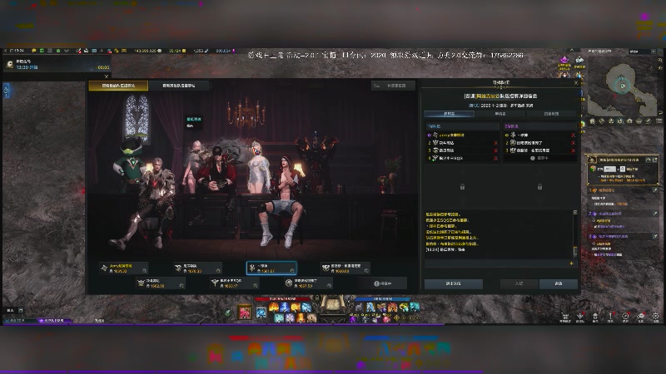Image resolution: width=666 pixels, height=374 pixels.
Task: Open the leftmost icon of bottom-right menu bar
Action: coord(565,317)
